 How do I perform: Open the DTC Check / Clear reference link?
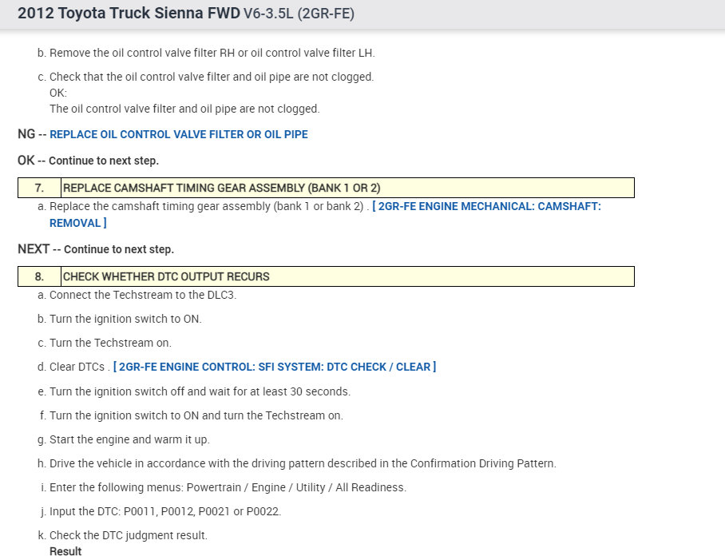(275, 367)
